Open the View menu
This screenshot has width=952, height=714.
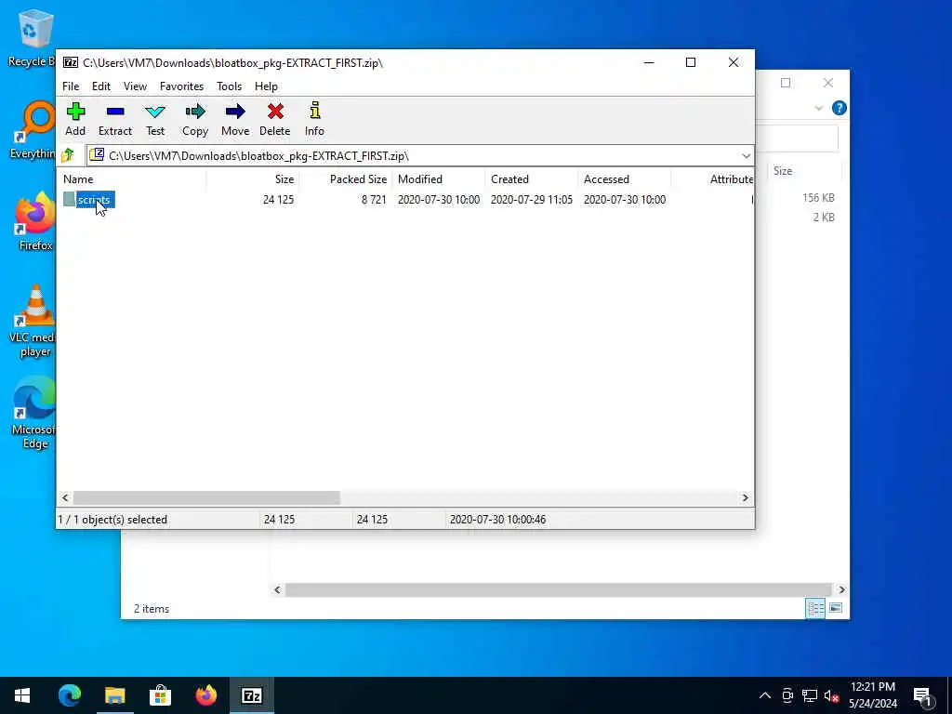coord(135,86)
